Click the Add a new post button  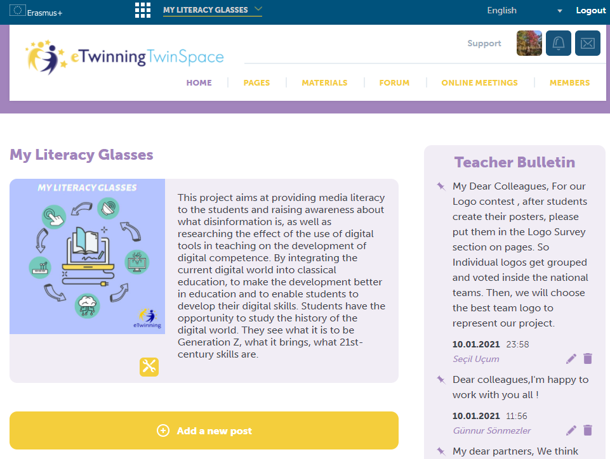[x=204, y=430]
